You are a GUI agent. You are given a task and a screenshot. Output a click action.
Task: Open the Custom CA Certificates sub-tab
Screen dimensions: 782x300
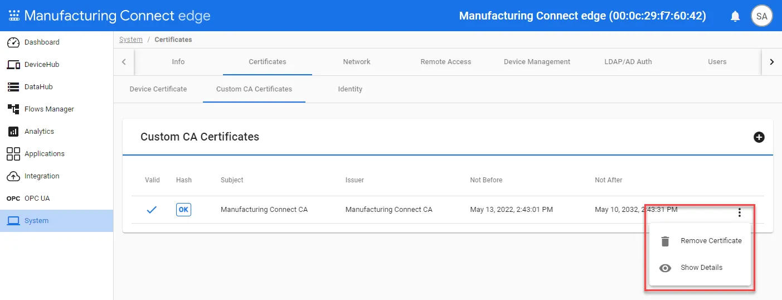(254, 89)
